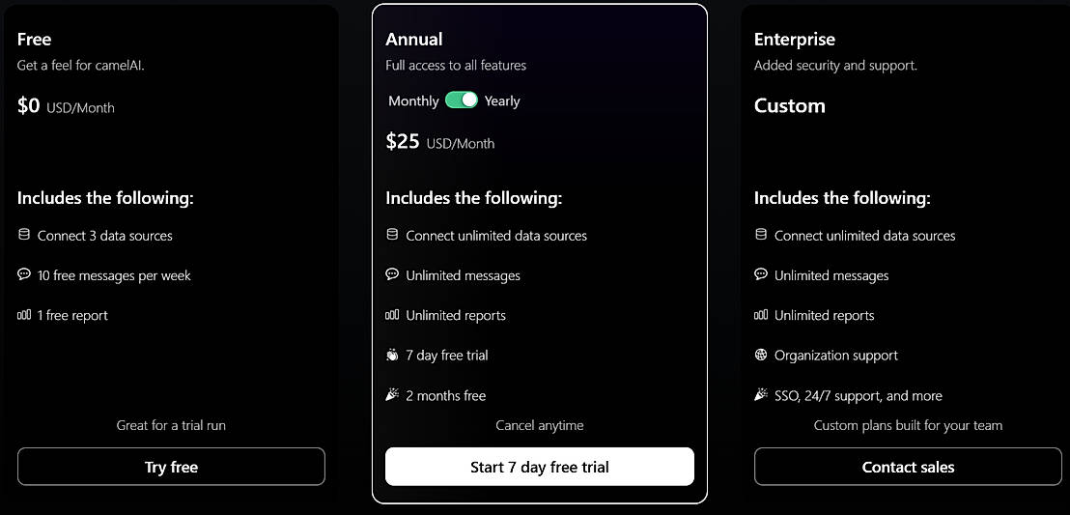Screen dimensions: 1070x515
Task: Click chat icon beside Enterprise Unlimited messages
Action: pos(761,274)
